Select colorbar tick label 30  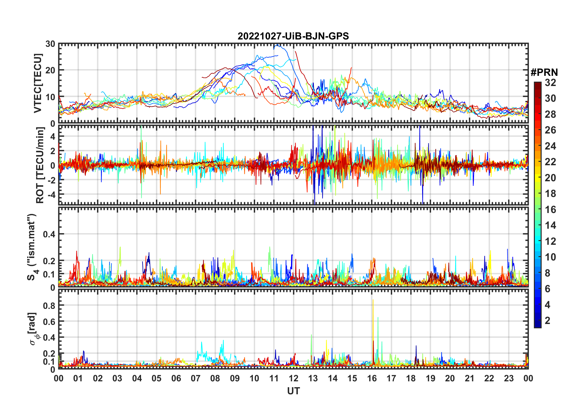click(550, 98)
